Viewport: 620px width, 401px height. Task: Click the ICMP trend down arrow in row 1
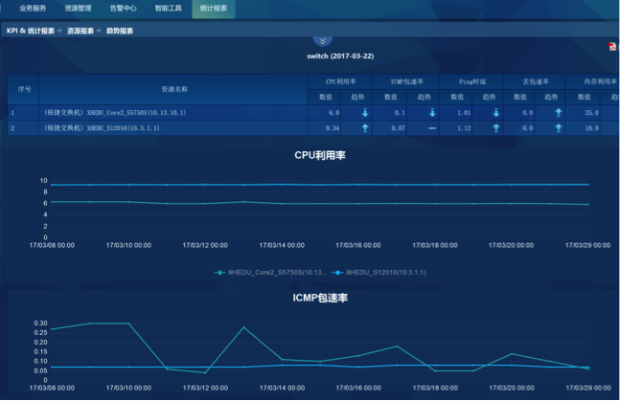(x=432, y=112)
